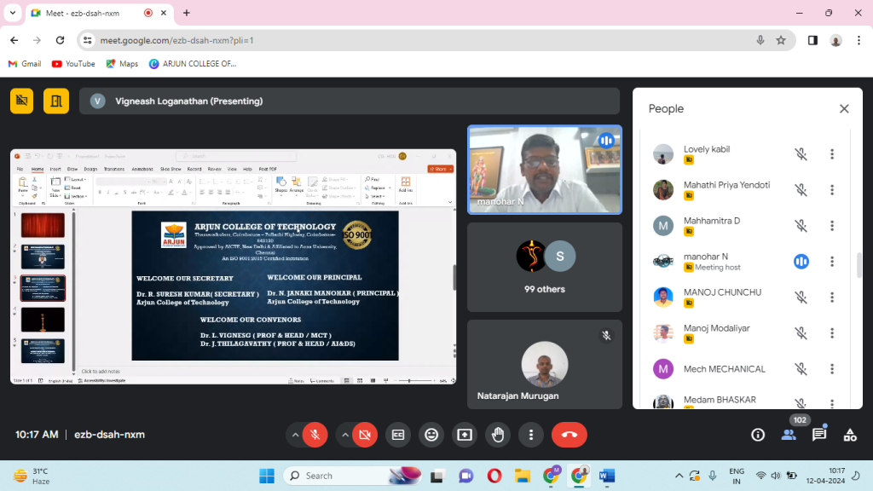The width and height of the screenshot is (873, 491).
Task: Bookmark this page with the star icon
Action: (781, 40)
